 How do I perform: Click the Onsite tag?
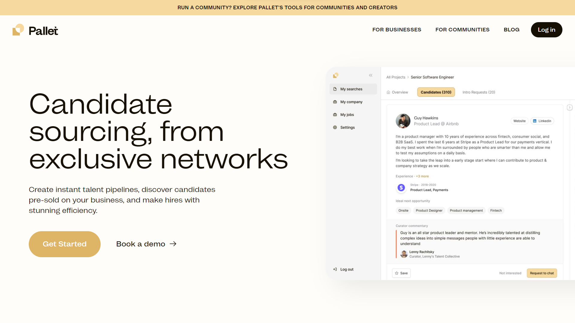coord(403,211)
